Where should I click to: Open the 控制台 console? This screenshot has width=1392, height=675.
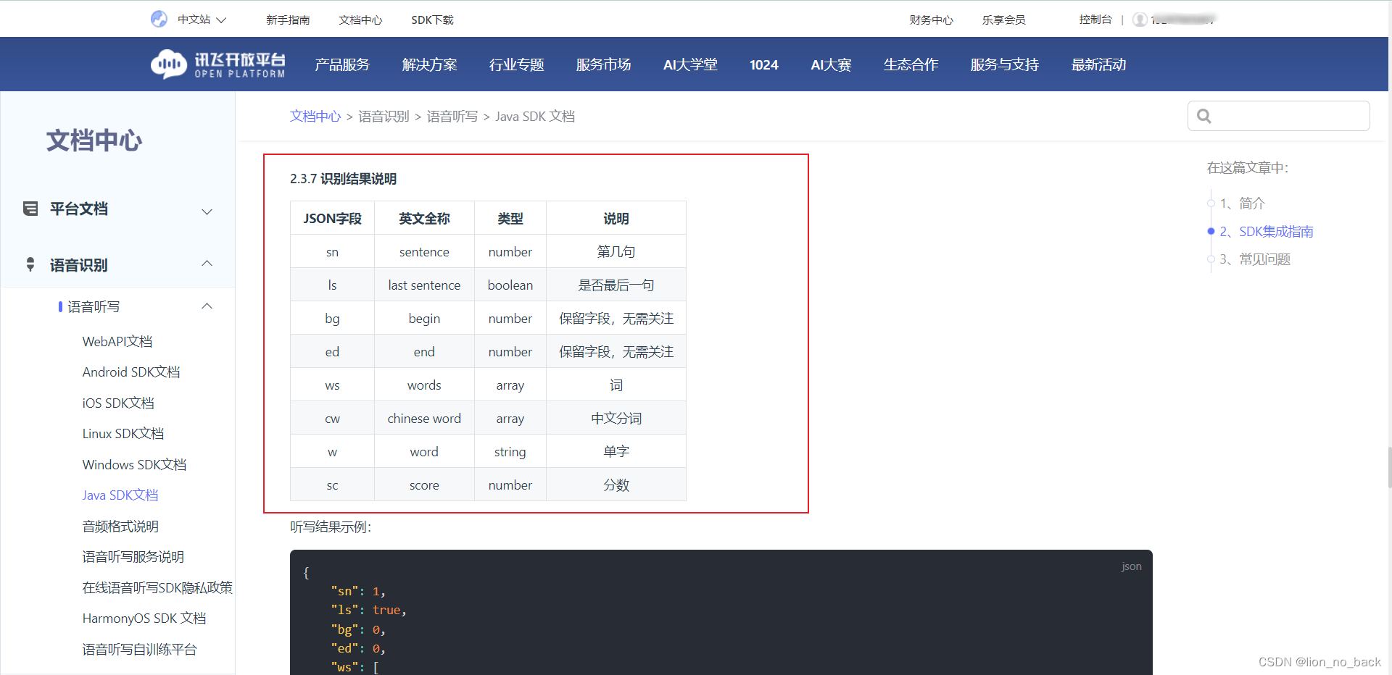1095,20
